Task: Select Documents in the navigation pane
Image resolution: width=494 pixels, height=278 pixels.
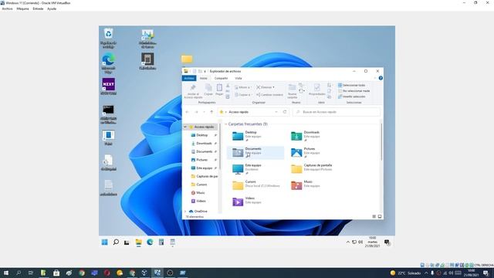Action: coord(204,151)
